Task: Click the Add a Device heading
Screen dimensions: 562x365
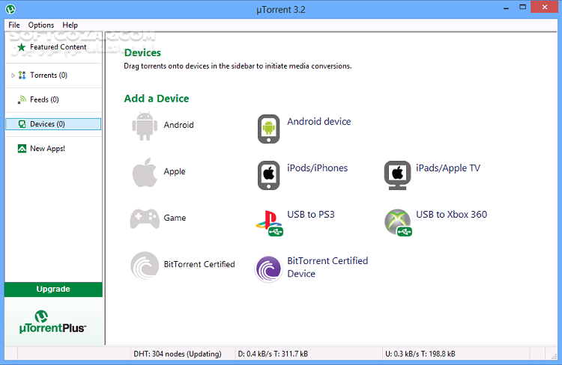Action: pyautogui.click(x=157, y=99)
